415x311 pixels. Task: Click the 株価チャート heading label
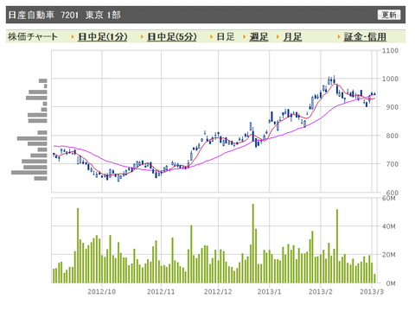(33, 37)
